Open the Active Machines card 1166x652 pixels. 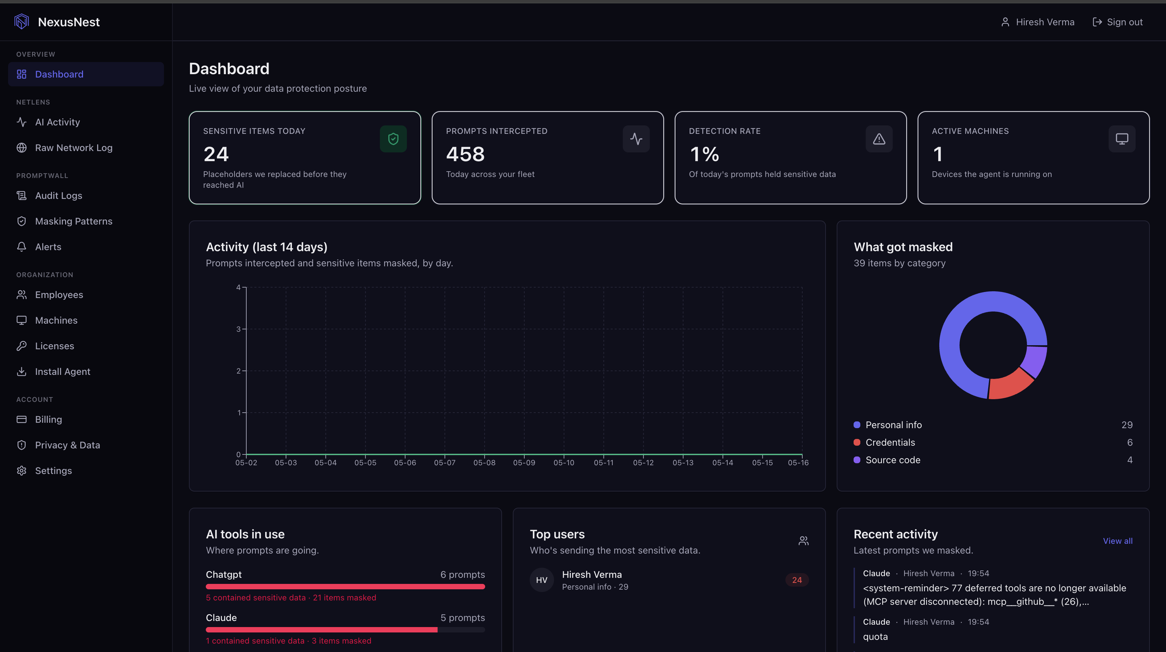(x=1033, y=158)
